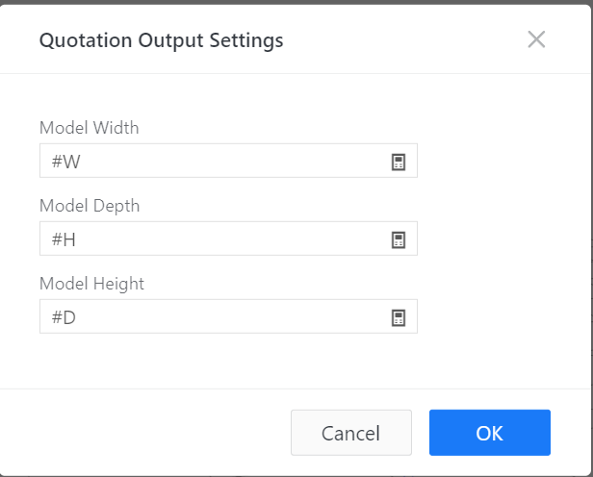This screenshot has width=593, height=477.
Task: Place cursor on the #W value text
Action: tap(66, 162)
